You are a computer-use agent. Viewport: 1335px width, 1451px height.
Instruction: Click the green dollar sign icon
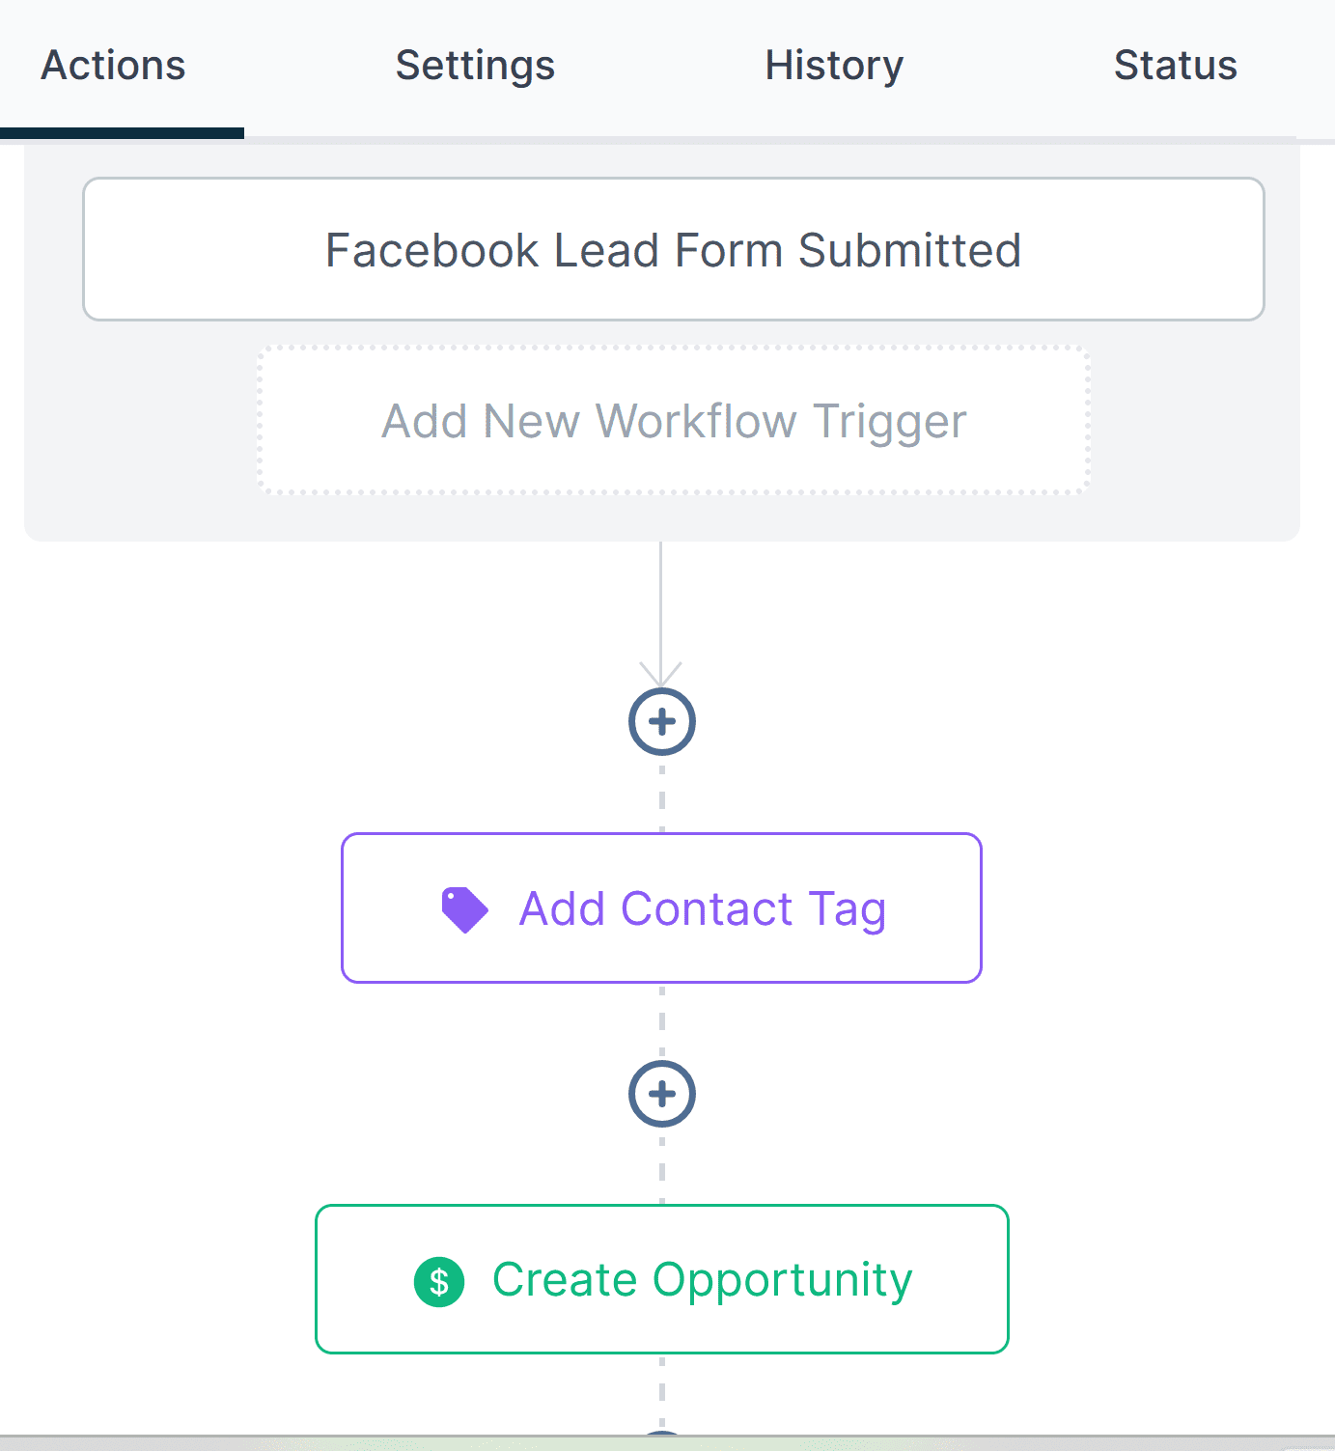[x=439, y=1281]
